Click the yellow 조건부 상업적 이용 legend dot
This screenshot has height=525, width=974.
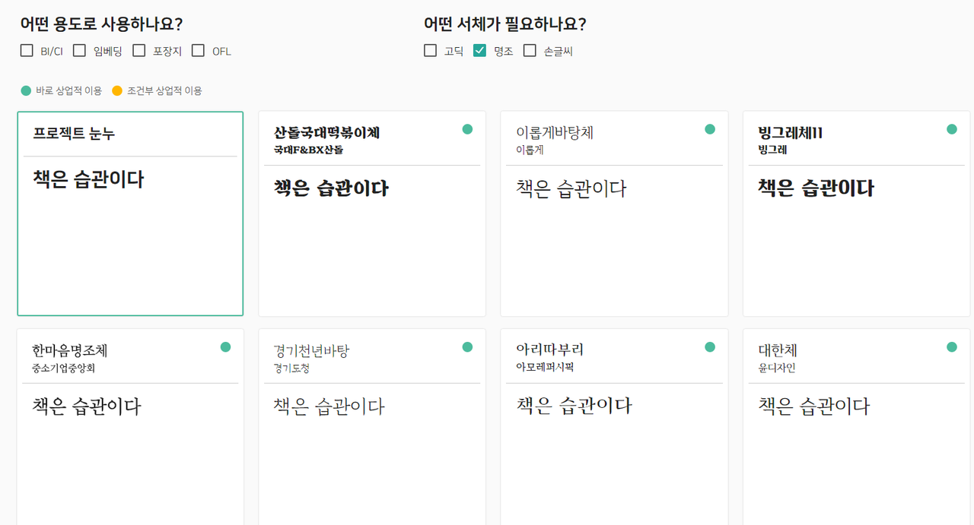(x=117, y=91)
